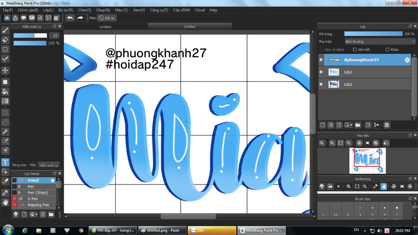Viewport: 418px width, 235px height.
Task: Switch to second Untitled canvas tab
Action: click(189, 27)
